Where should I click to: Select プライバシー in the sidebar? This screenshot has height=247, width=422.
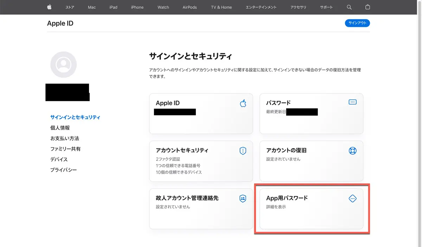point(64,170)
